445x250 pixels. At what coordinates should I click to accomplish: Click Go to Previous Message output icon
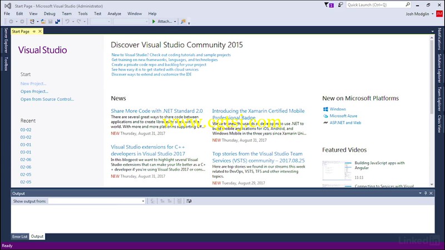pyautogui.click(x=162, y=201)
